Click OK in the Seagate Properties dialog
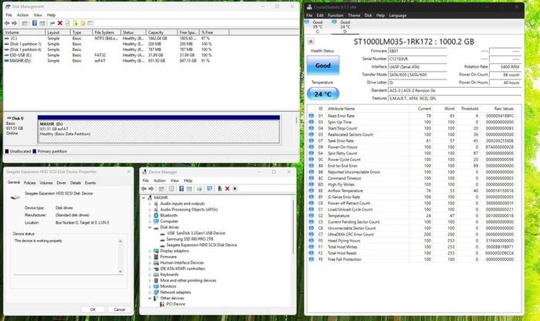Image resolution: width=540 pixels, height=321 pixels. point(93,309)
